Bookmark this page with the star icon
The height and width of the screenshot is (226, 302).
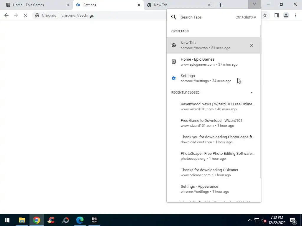(x=265, y=15)
